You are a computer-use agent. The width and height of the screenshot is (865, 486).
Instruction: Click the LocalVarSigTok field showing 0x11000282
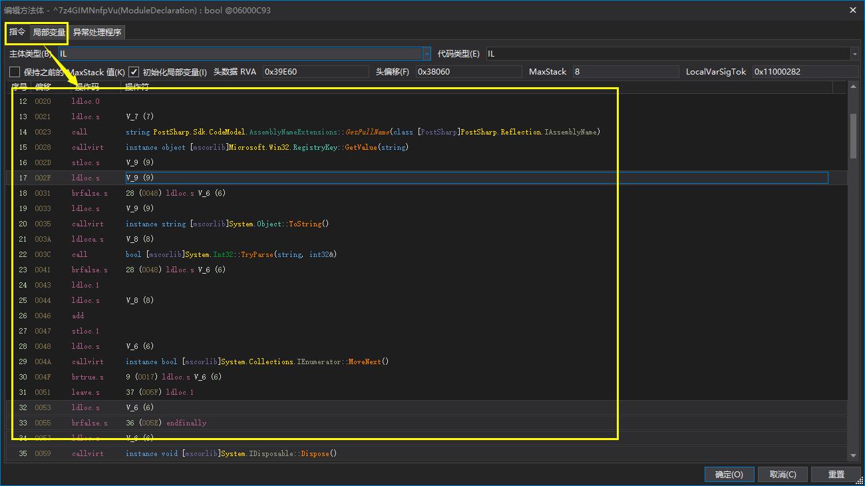[805, 71]
